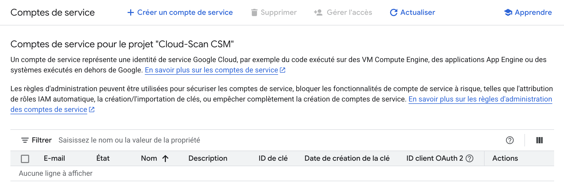Viewport: 564px width, 189px height.
Task: Open En savoir plus sur les comptes de service link
Action: (211, 70)
